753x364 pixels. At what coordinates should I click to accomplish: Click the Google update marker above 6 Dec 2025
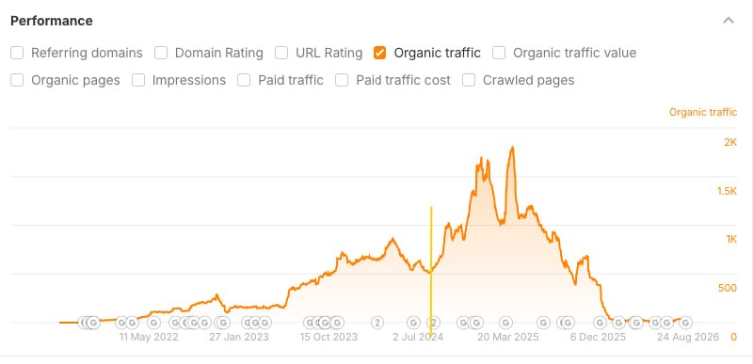point(600,323)
